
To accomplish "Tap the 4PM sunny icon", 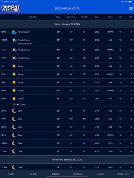I will (14, 90).
